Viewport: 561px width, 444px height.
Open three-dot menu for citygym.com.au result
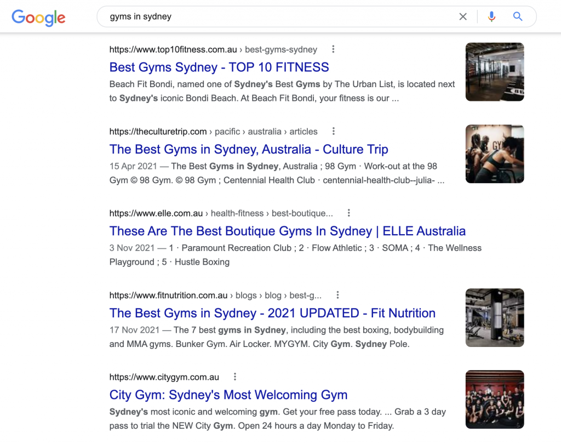(x=234, y=377)
